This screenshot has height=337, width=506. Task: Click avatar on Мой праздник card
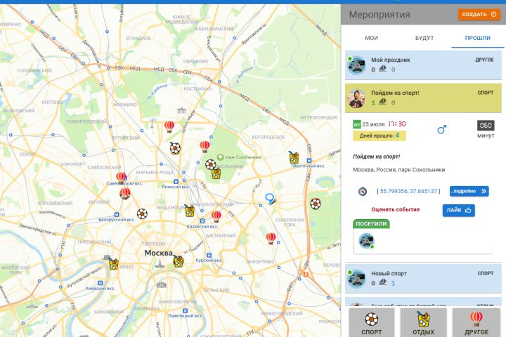click(x=356, y=65)
